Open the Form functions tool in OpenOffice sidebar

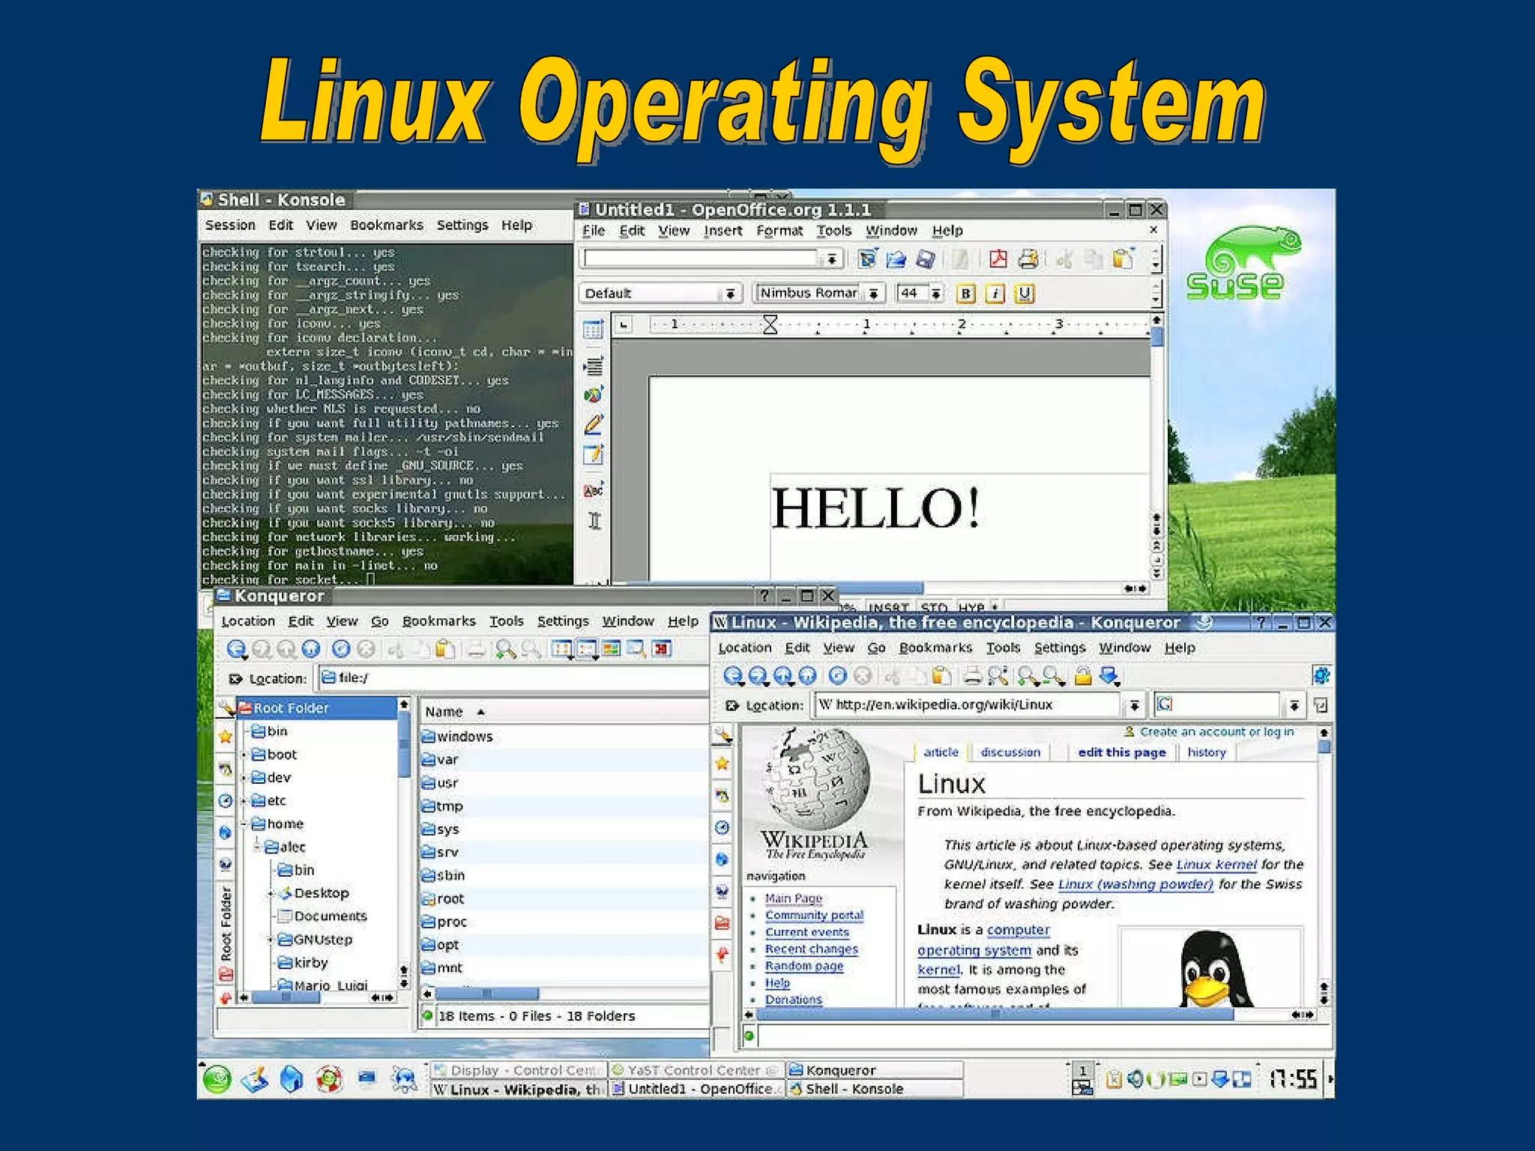click(x=594, y=455)
